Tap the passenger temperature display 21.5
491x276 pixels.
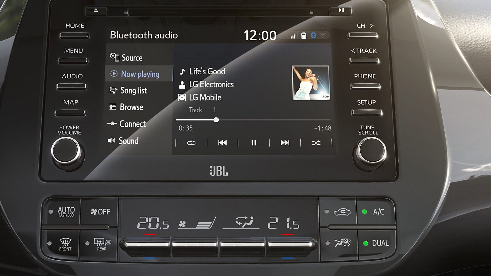[284, 223]
